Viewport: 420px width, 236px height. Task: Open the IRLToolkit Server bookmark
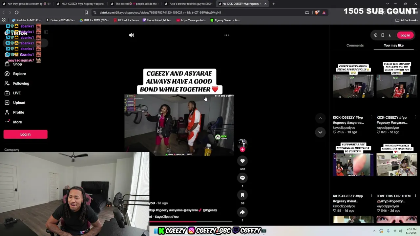click(126, 20)
